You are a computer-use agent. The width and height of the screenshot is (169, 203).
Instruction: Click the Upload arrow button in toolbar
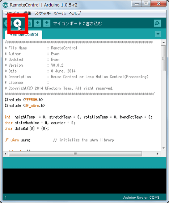tap(17, 23)
